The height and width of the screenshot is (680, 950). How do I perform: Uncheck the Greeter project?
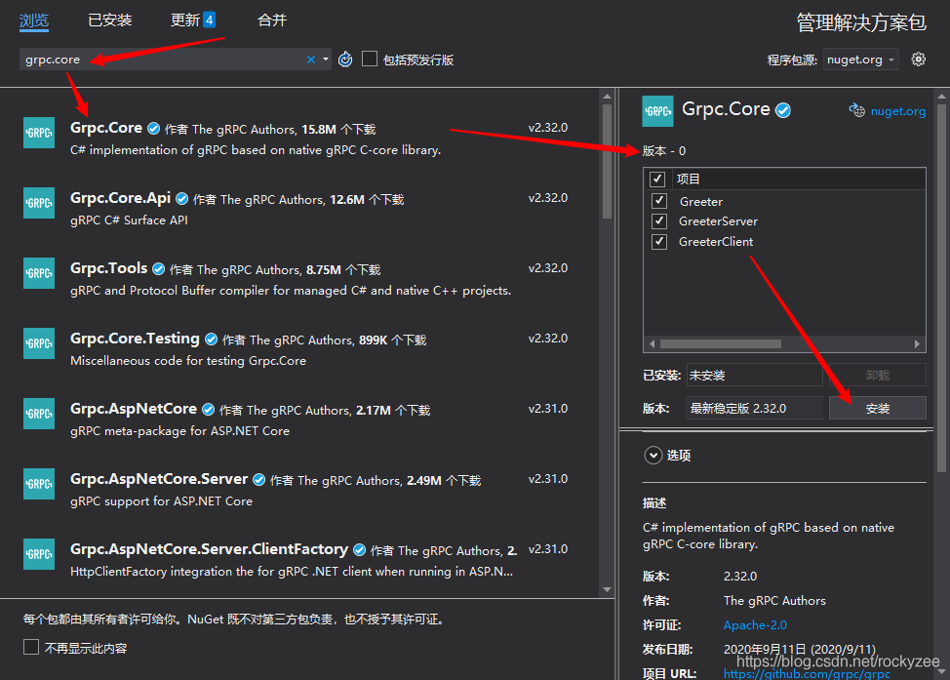click(x=659, y=201)
